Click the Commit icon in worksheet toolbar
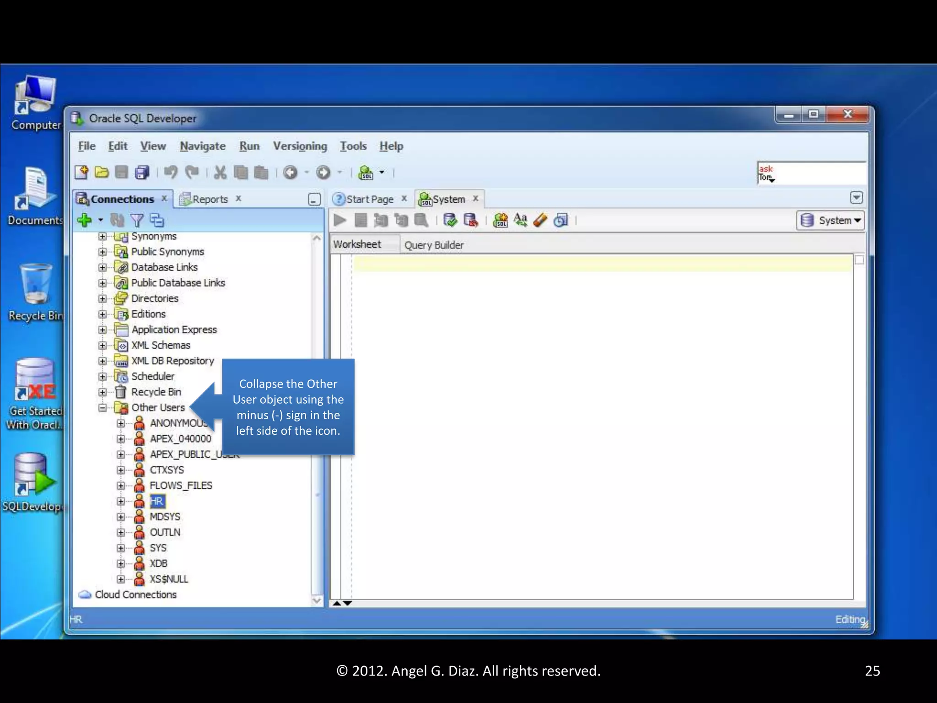The width and height of the screenshot is (937, 703). coord(450,221)
